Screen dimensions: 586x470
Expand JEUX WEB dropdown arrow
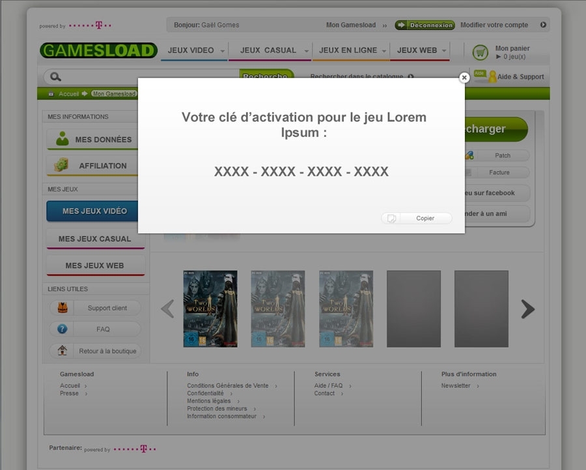444,50
